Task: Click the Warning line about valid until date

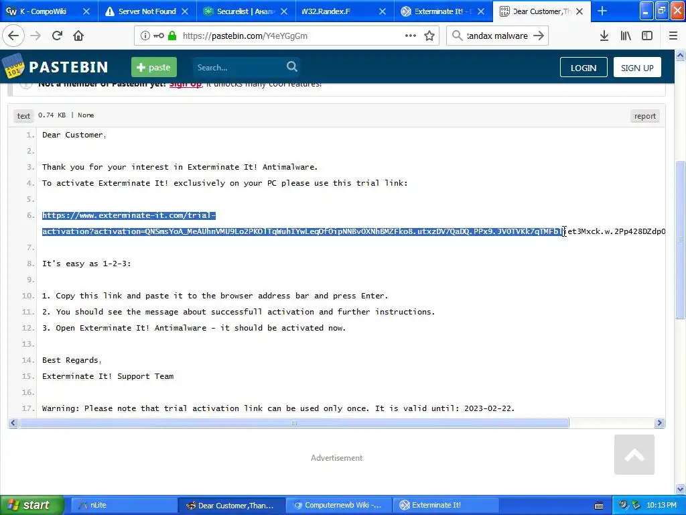Action: point(278,408)
